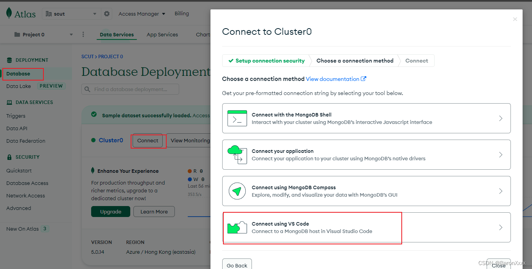Screen dimensions: 532x269
Task: Open Database Access in sidebar
Action: pos(27,183)
